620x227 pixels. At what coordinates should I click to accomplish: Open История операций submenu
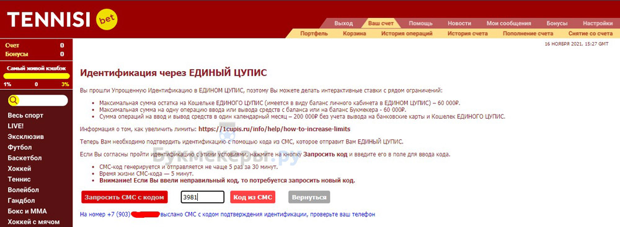tap(407, 33)
